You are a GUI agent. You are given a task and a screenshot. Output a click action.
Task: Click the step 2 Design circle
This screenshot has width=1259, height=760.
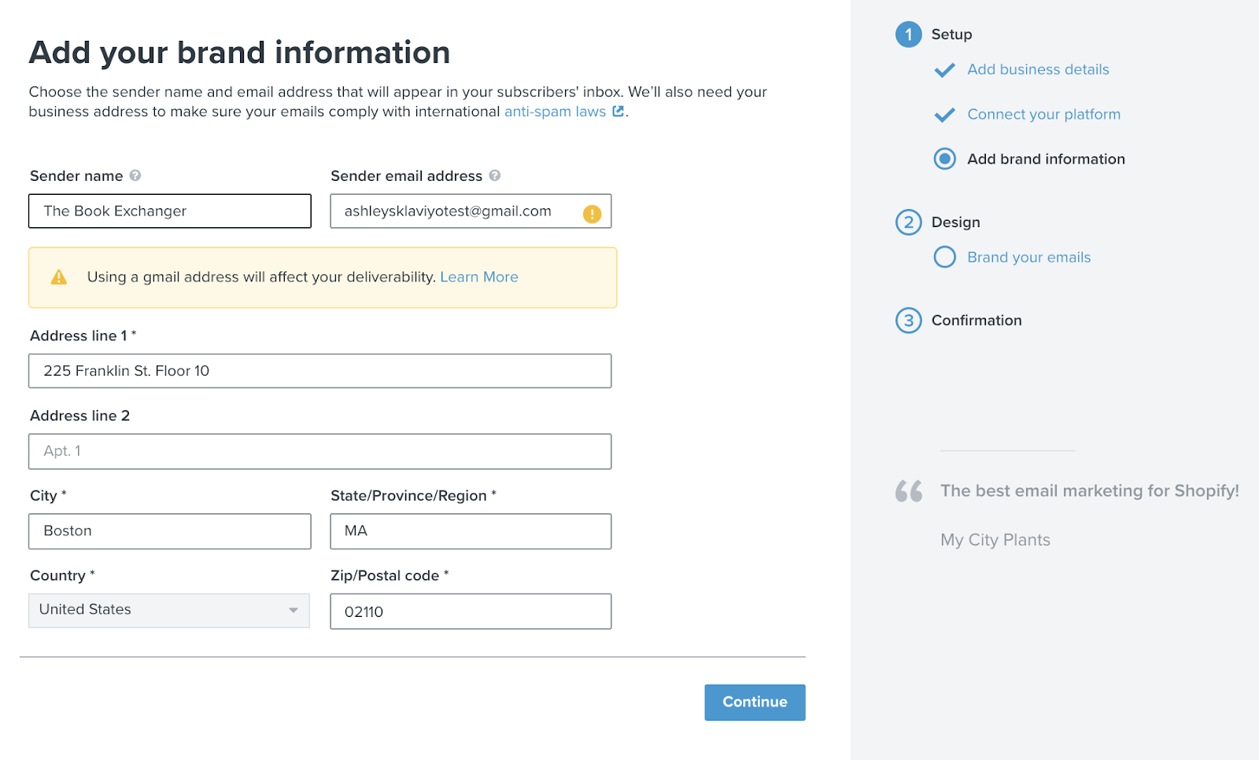(x=909, y=222)
